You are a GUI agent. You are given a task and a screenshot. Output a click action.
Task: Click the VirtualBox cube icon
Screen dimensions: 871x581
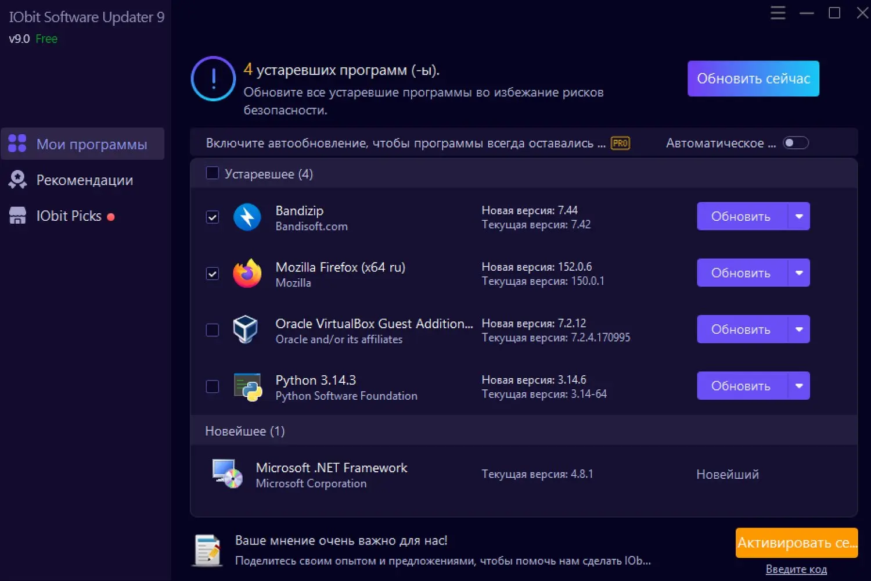[246, 329]
